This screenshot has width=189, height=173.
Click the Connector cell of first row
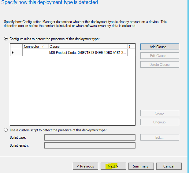(x=31, y=53)
